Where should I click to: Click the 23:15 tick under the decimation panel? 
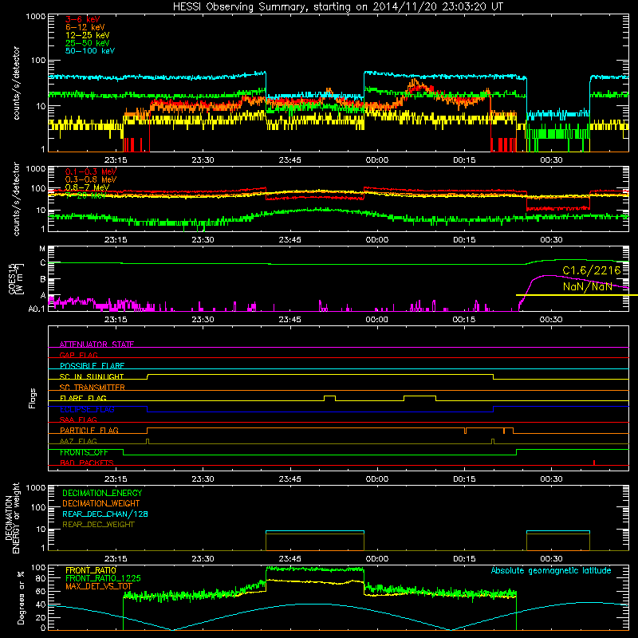[116, 559]
